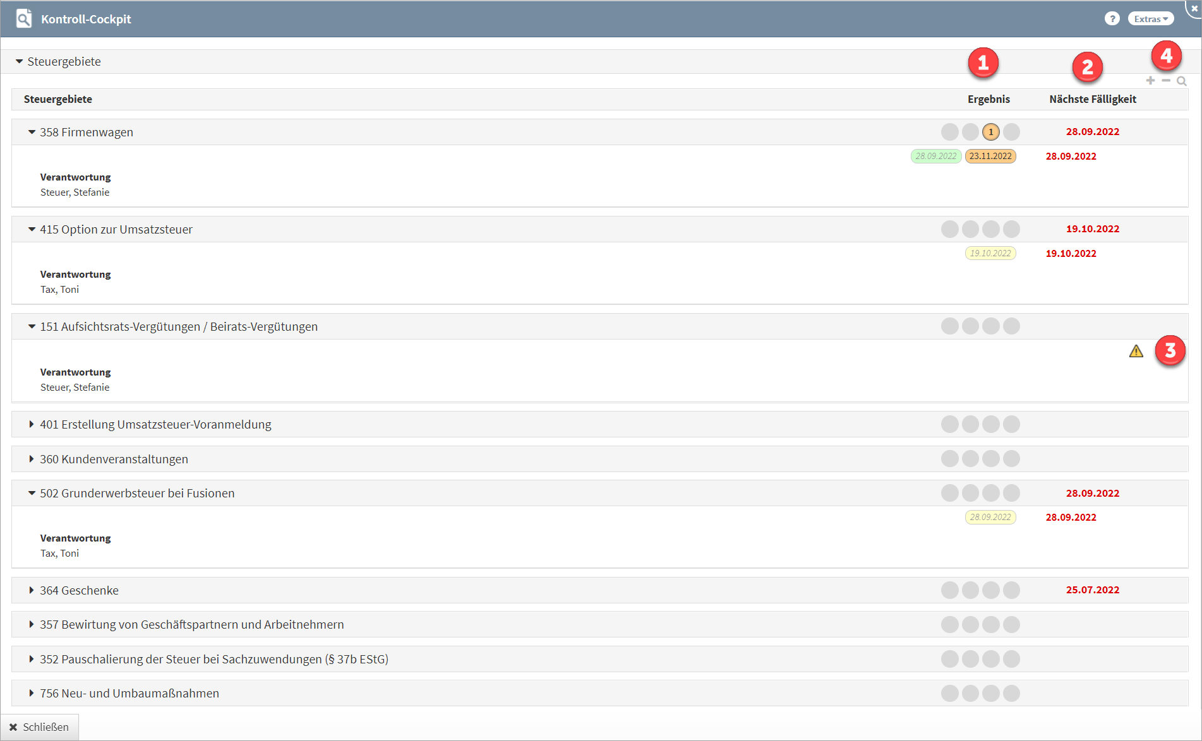Collapse the 358 Firmenwagen row

[32, 132]
